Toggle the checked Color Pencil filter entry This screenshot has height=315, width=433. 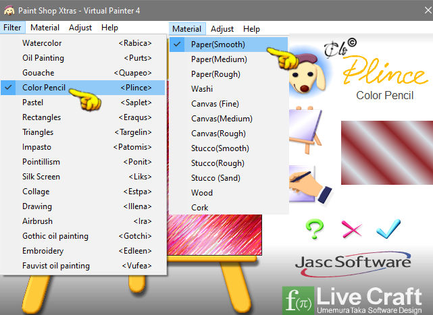[83, 88]
